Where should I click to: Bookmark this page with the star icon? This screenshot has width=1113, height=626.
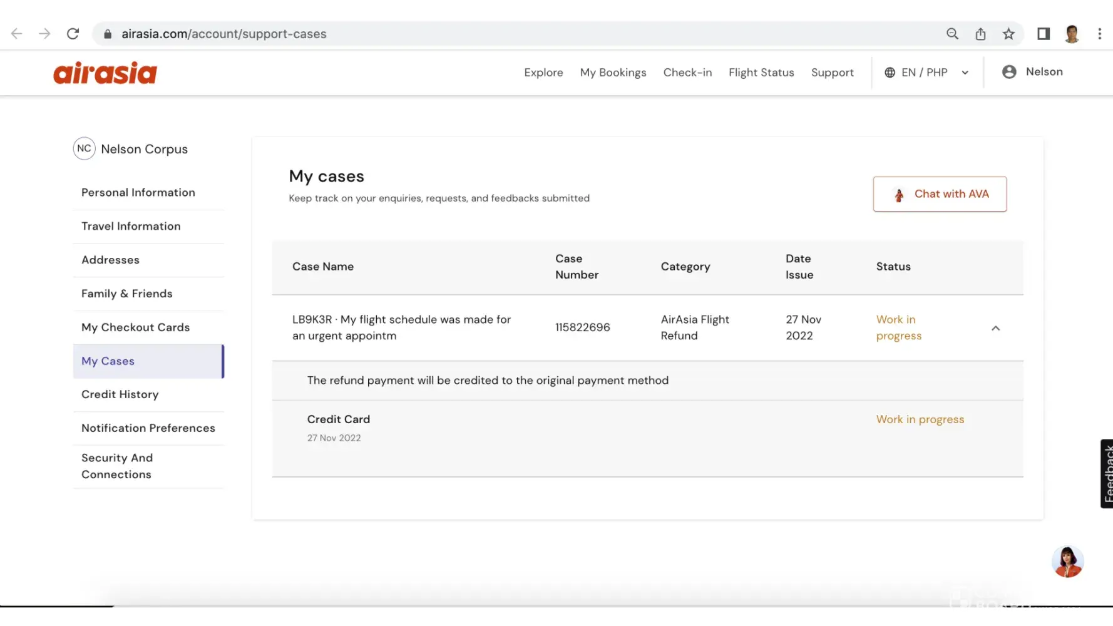point(1008,34)
